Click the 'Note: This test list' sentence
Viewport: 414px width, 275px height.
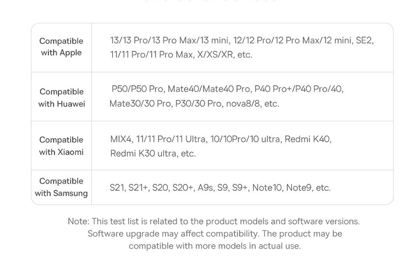[214, 221]
